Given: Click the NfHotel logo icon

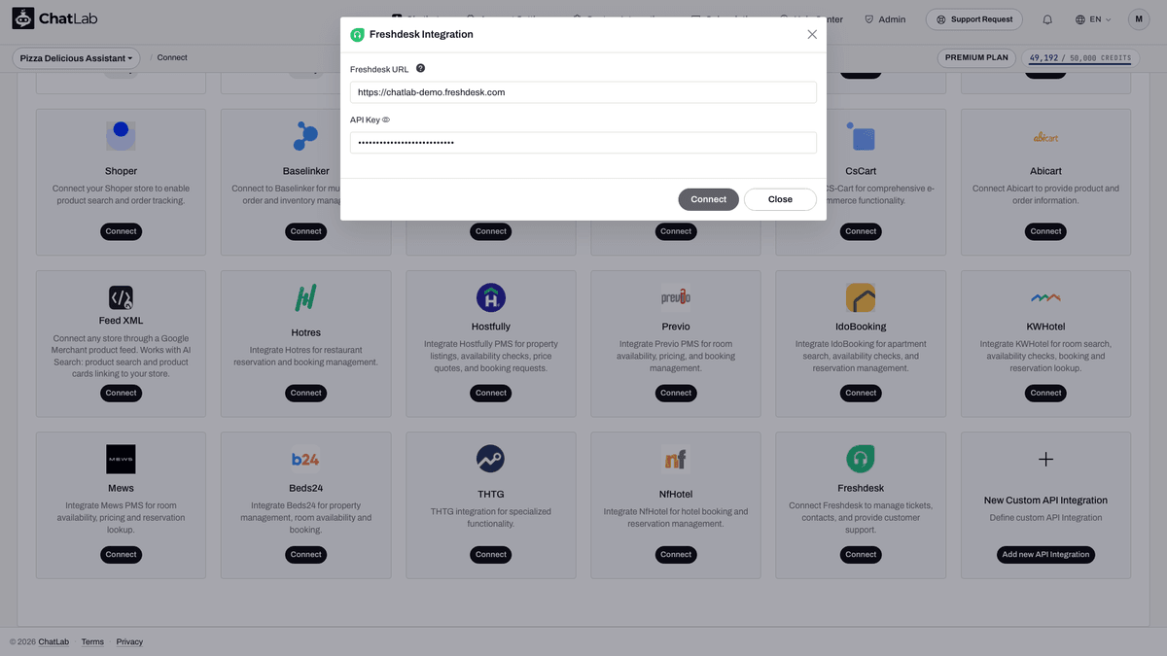Looking at the screenshot, I should click(x=676, y=459).
